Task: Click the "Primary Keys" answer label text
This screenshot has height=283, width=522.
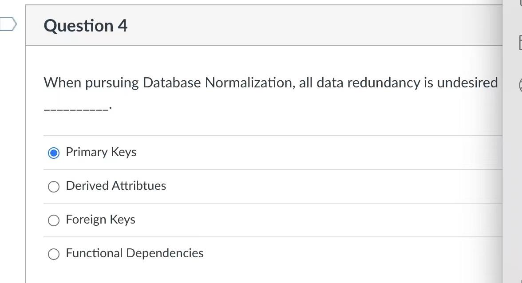Action: pyautogui.click(x=101, y=152)
